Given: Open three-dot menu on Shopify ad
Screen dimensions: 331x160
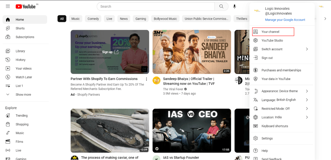Looking at the screenshot, I should (x=146, y=79).
